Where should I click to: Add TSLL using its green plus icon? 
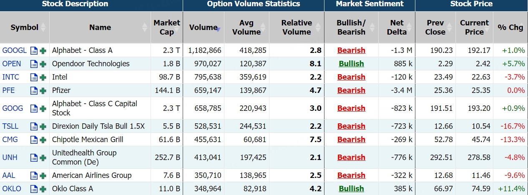(x=43, y=127)
